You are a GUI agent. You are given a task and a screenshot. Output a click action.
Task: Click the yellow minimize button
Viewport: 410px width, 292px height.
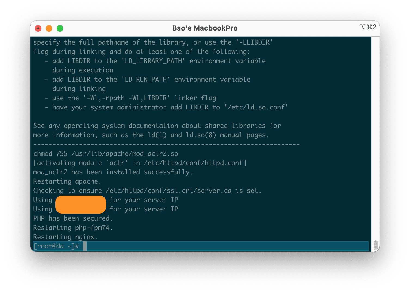click(49, 28)
